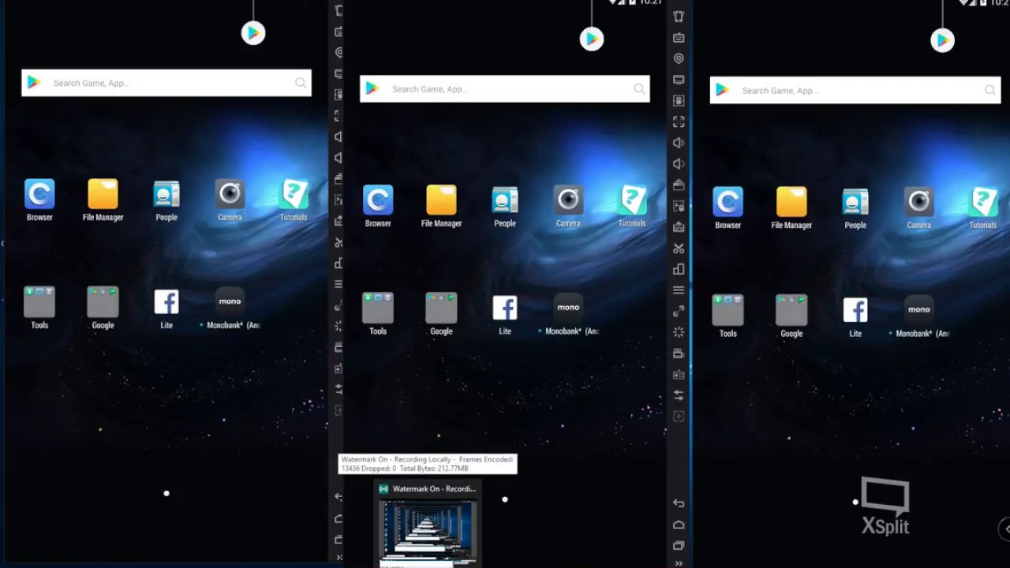Open hamburger menu in middle emulator's sidebar

tap(679, 290)
